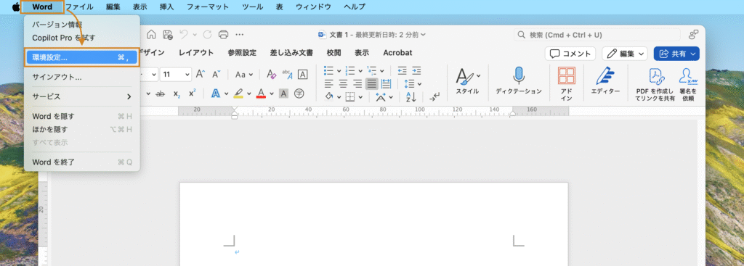
Task: Open the font size 11 combo box
Action: point(176,75)
